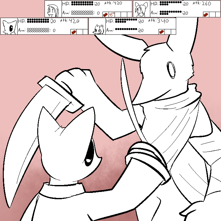This screenshot has height=221, width=221.
Task: Click the fist icon in the Atk 260 panel
Action: (206, 14)
